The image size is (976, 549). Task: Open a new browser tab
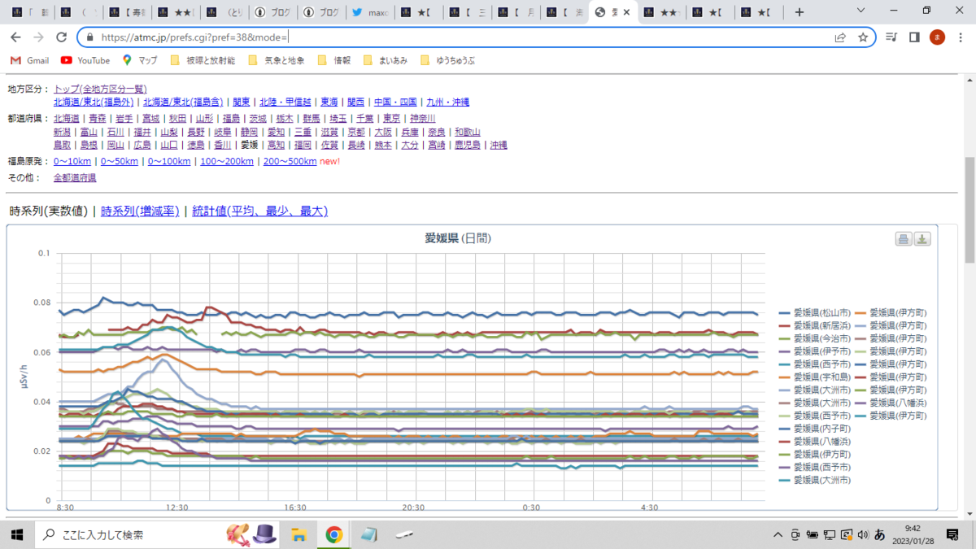coord(800,12)
